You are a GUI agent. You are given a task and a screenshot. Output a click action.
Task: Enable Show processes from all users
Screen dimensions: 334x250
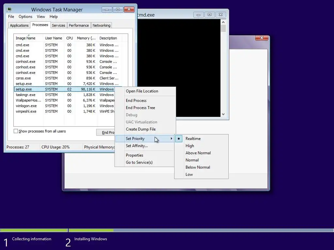[16, 131]
